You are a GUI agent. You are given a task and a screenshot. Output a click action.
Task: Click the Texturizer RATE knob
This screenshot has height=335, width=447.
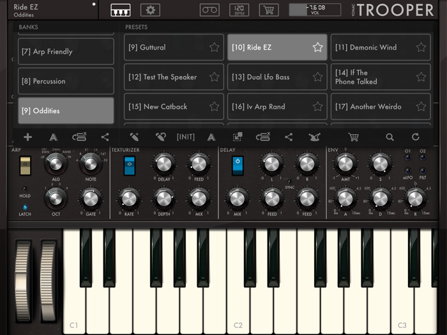(129, 199)
